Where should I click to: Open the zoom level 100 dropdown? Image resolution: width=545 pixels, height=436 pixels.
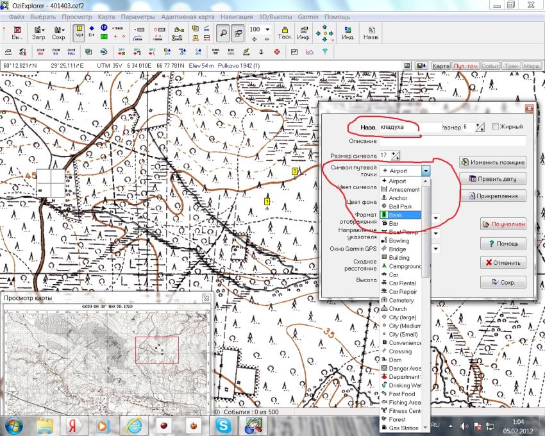(267, 29)
